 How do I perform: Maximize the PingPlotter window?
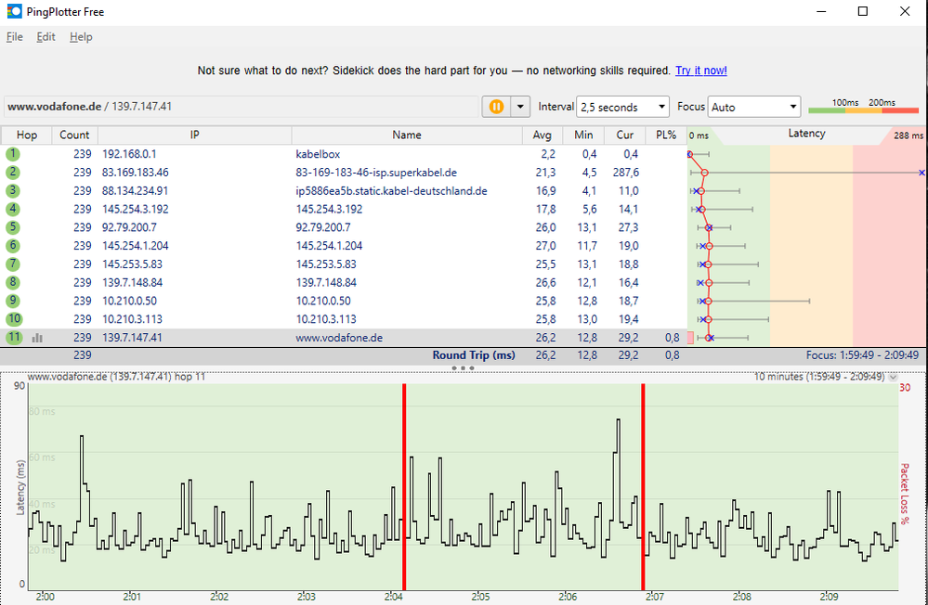[x=863, y=11]
